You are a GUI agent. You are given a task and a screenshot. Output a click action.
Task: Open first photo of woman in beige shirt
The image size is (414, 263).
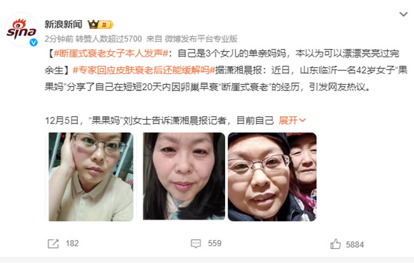point(91,176)
